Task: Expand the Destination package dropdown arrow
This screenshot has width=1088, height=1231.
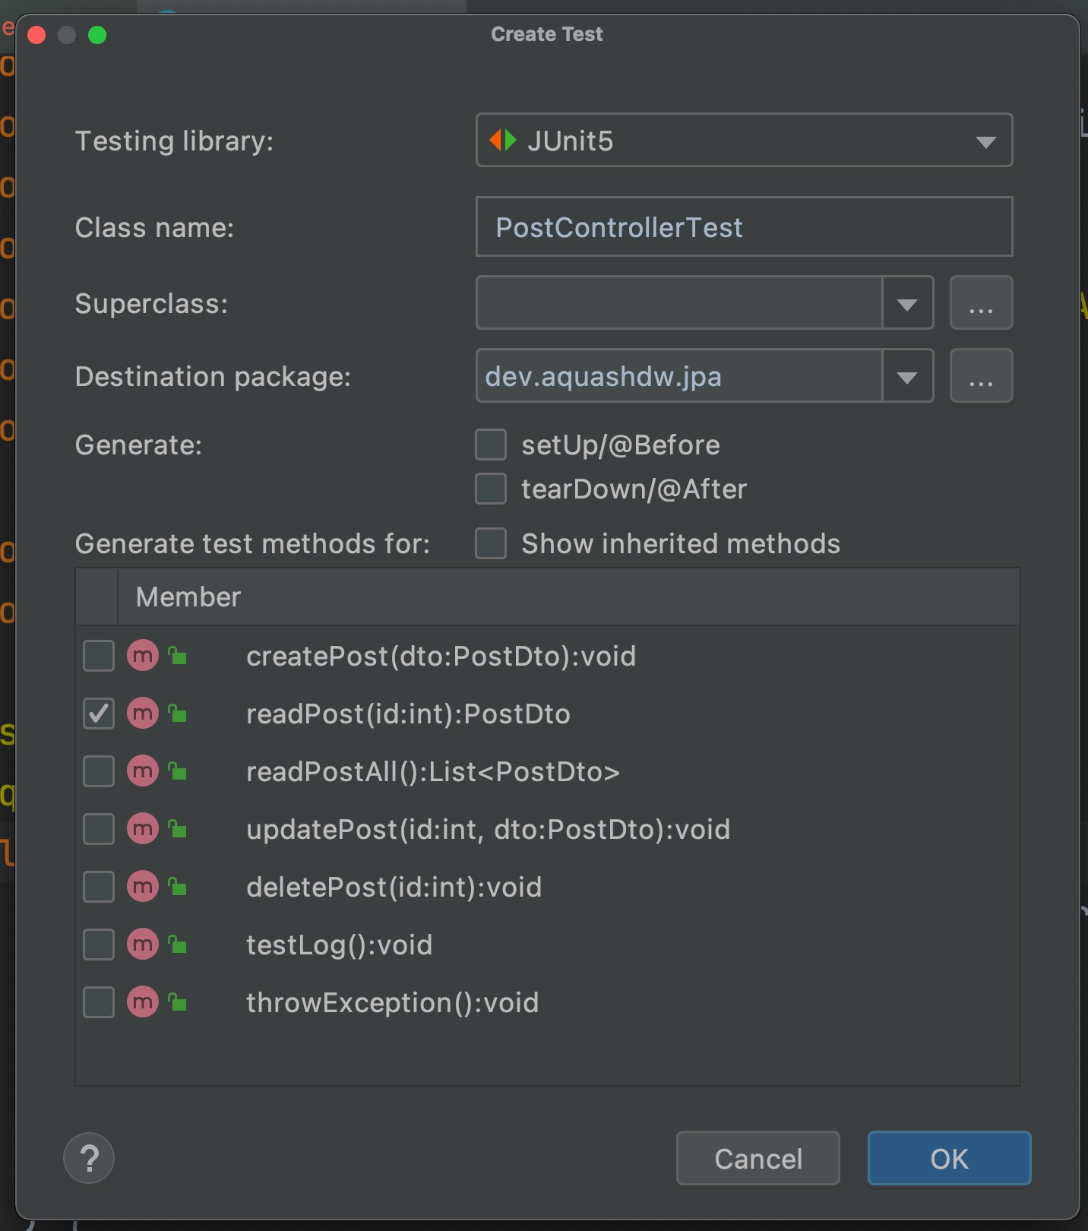Action: click(907, 377)
